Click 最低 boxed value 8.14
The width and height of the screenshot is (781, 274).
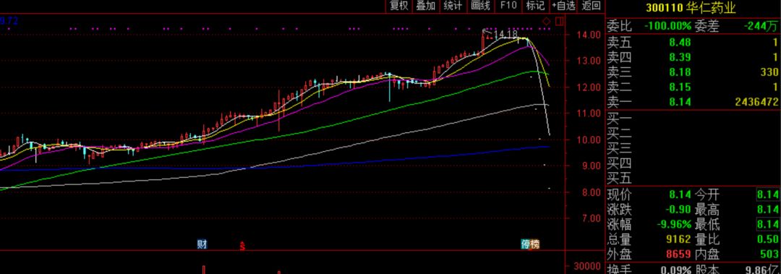pyautogui.click(x=767, y=224)
